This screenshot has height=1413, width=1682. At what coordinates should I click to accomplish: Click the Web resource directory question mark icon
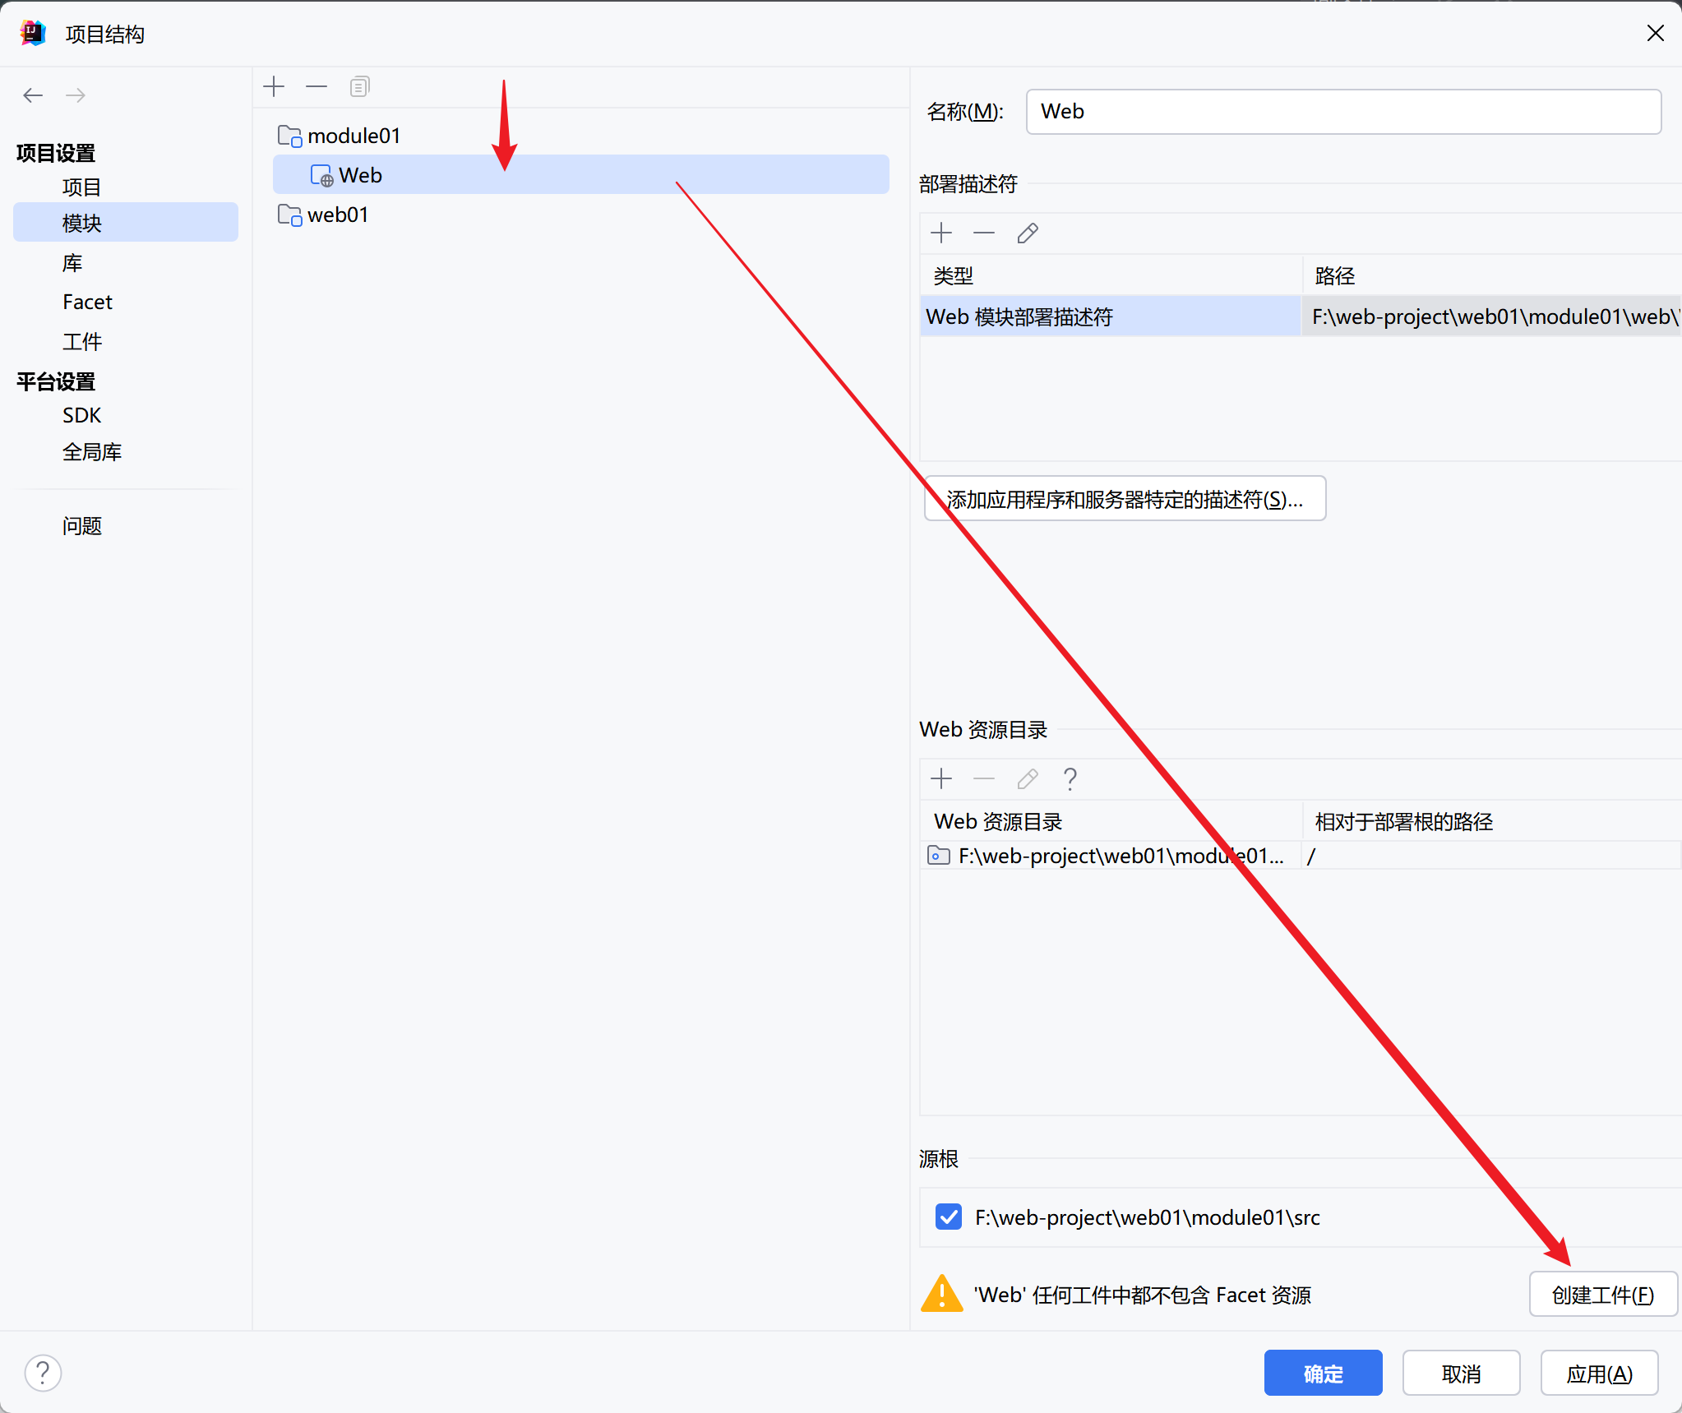pyautogui.click(x=1070, y=778)
